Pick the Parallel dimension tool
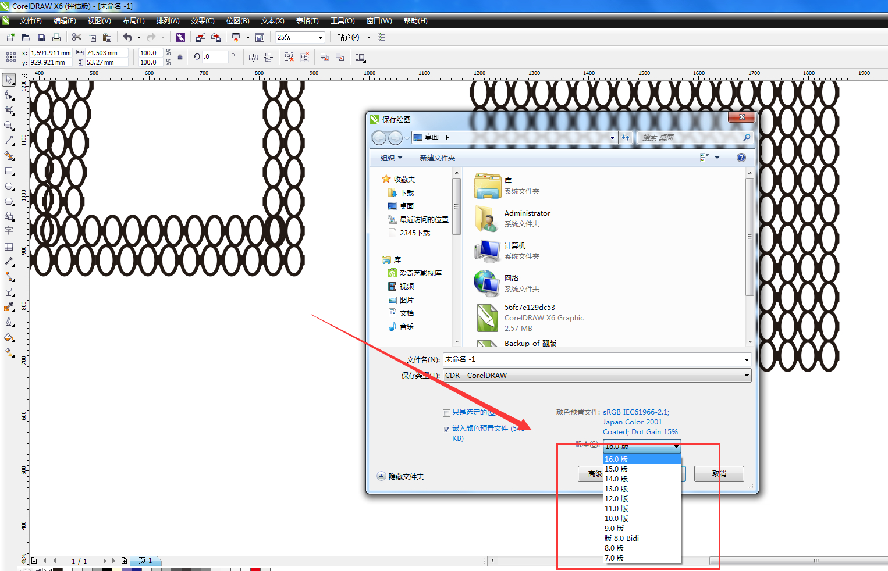The height and width of the screenshot is (571, 888). tap(9, 262)
